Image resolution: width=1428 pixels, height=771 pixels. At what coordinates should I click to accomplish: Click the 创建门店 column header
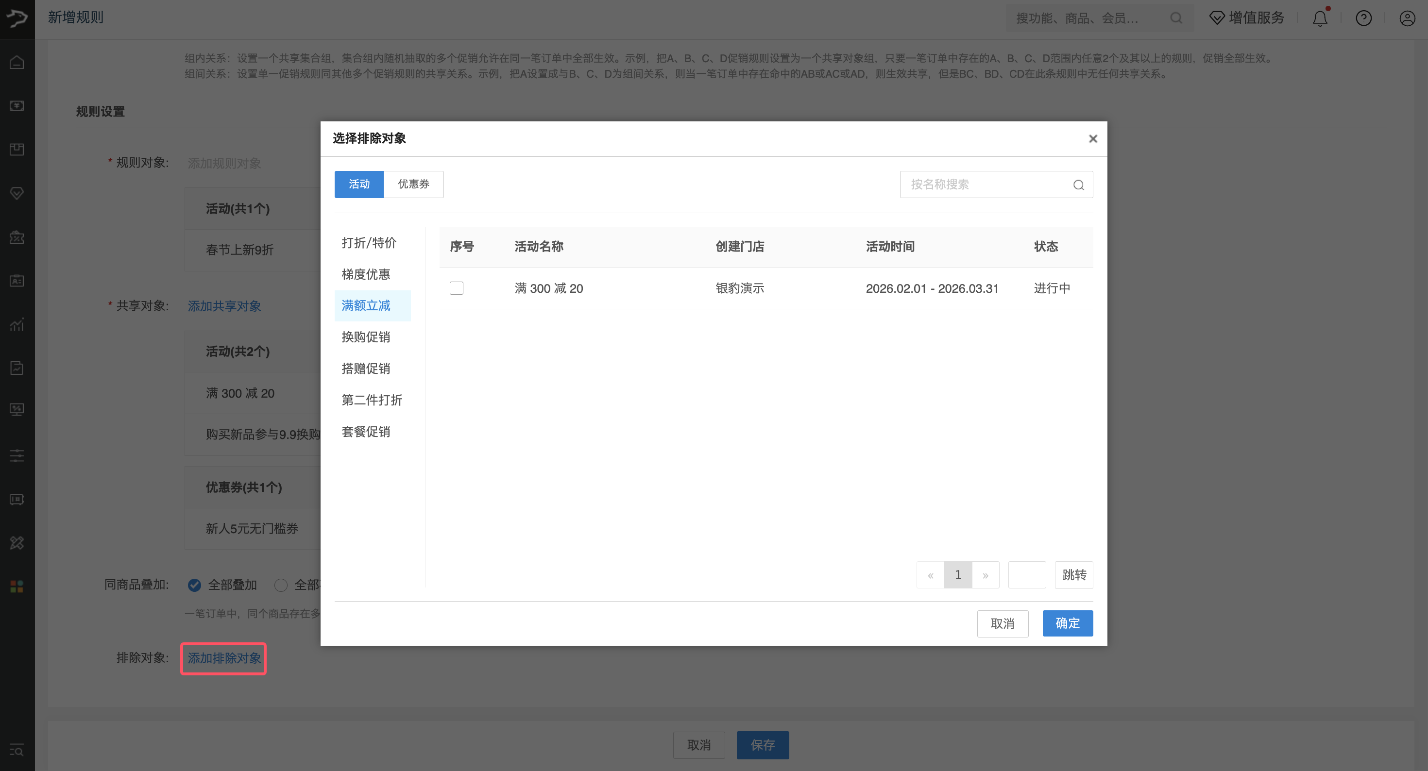[739, 247]
